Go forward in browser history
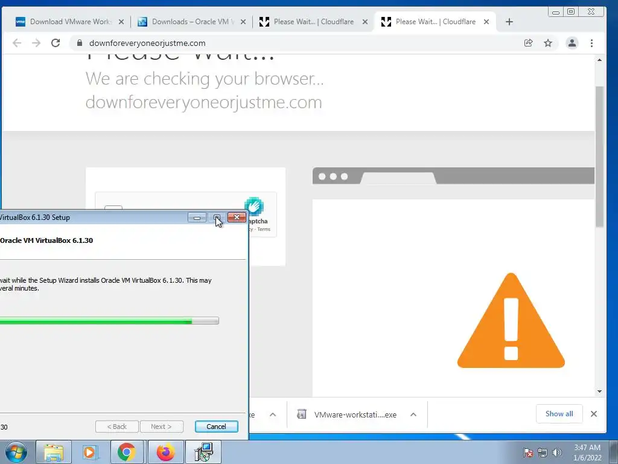The image size is (618, 464). point(36,43)
